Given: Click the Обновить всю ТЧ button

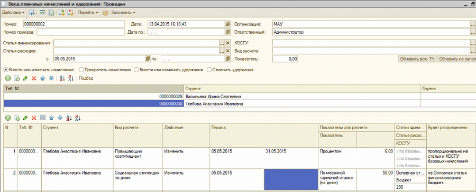Looking at the screenshot, I should 417,59.
